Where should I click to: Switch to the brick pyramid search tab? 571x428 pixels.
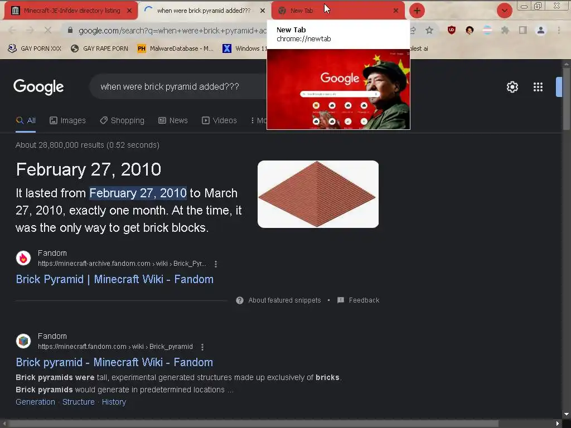tap(204, 11)
